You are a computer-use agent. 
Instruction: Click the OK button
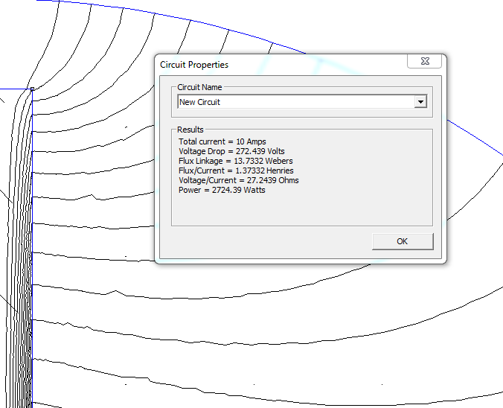click(402, 241)
